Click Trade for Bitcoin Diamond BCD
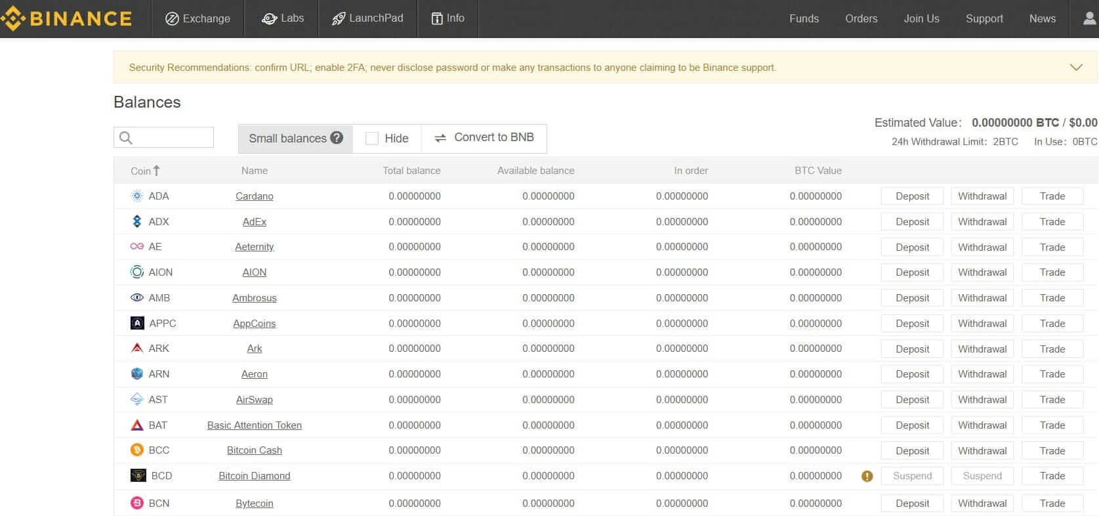Image resolution: width=1099 pixels, height=516 pixels. 1052,475
